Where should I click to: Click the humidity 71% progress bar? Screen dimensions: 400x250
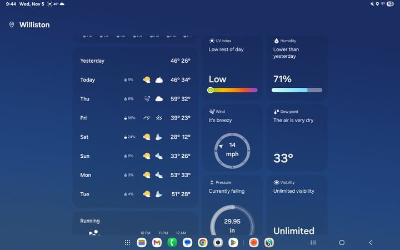click(x=297, y=90)
